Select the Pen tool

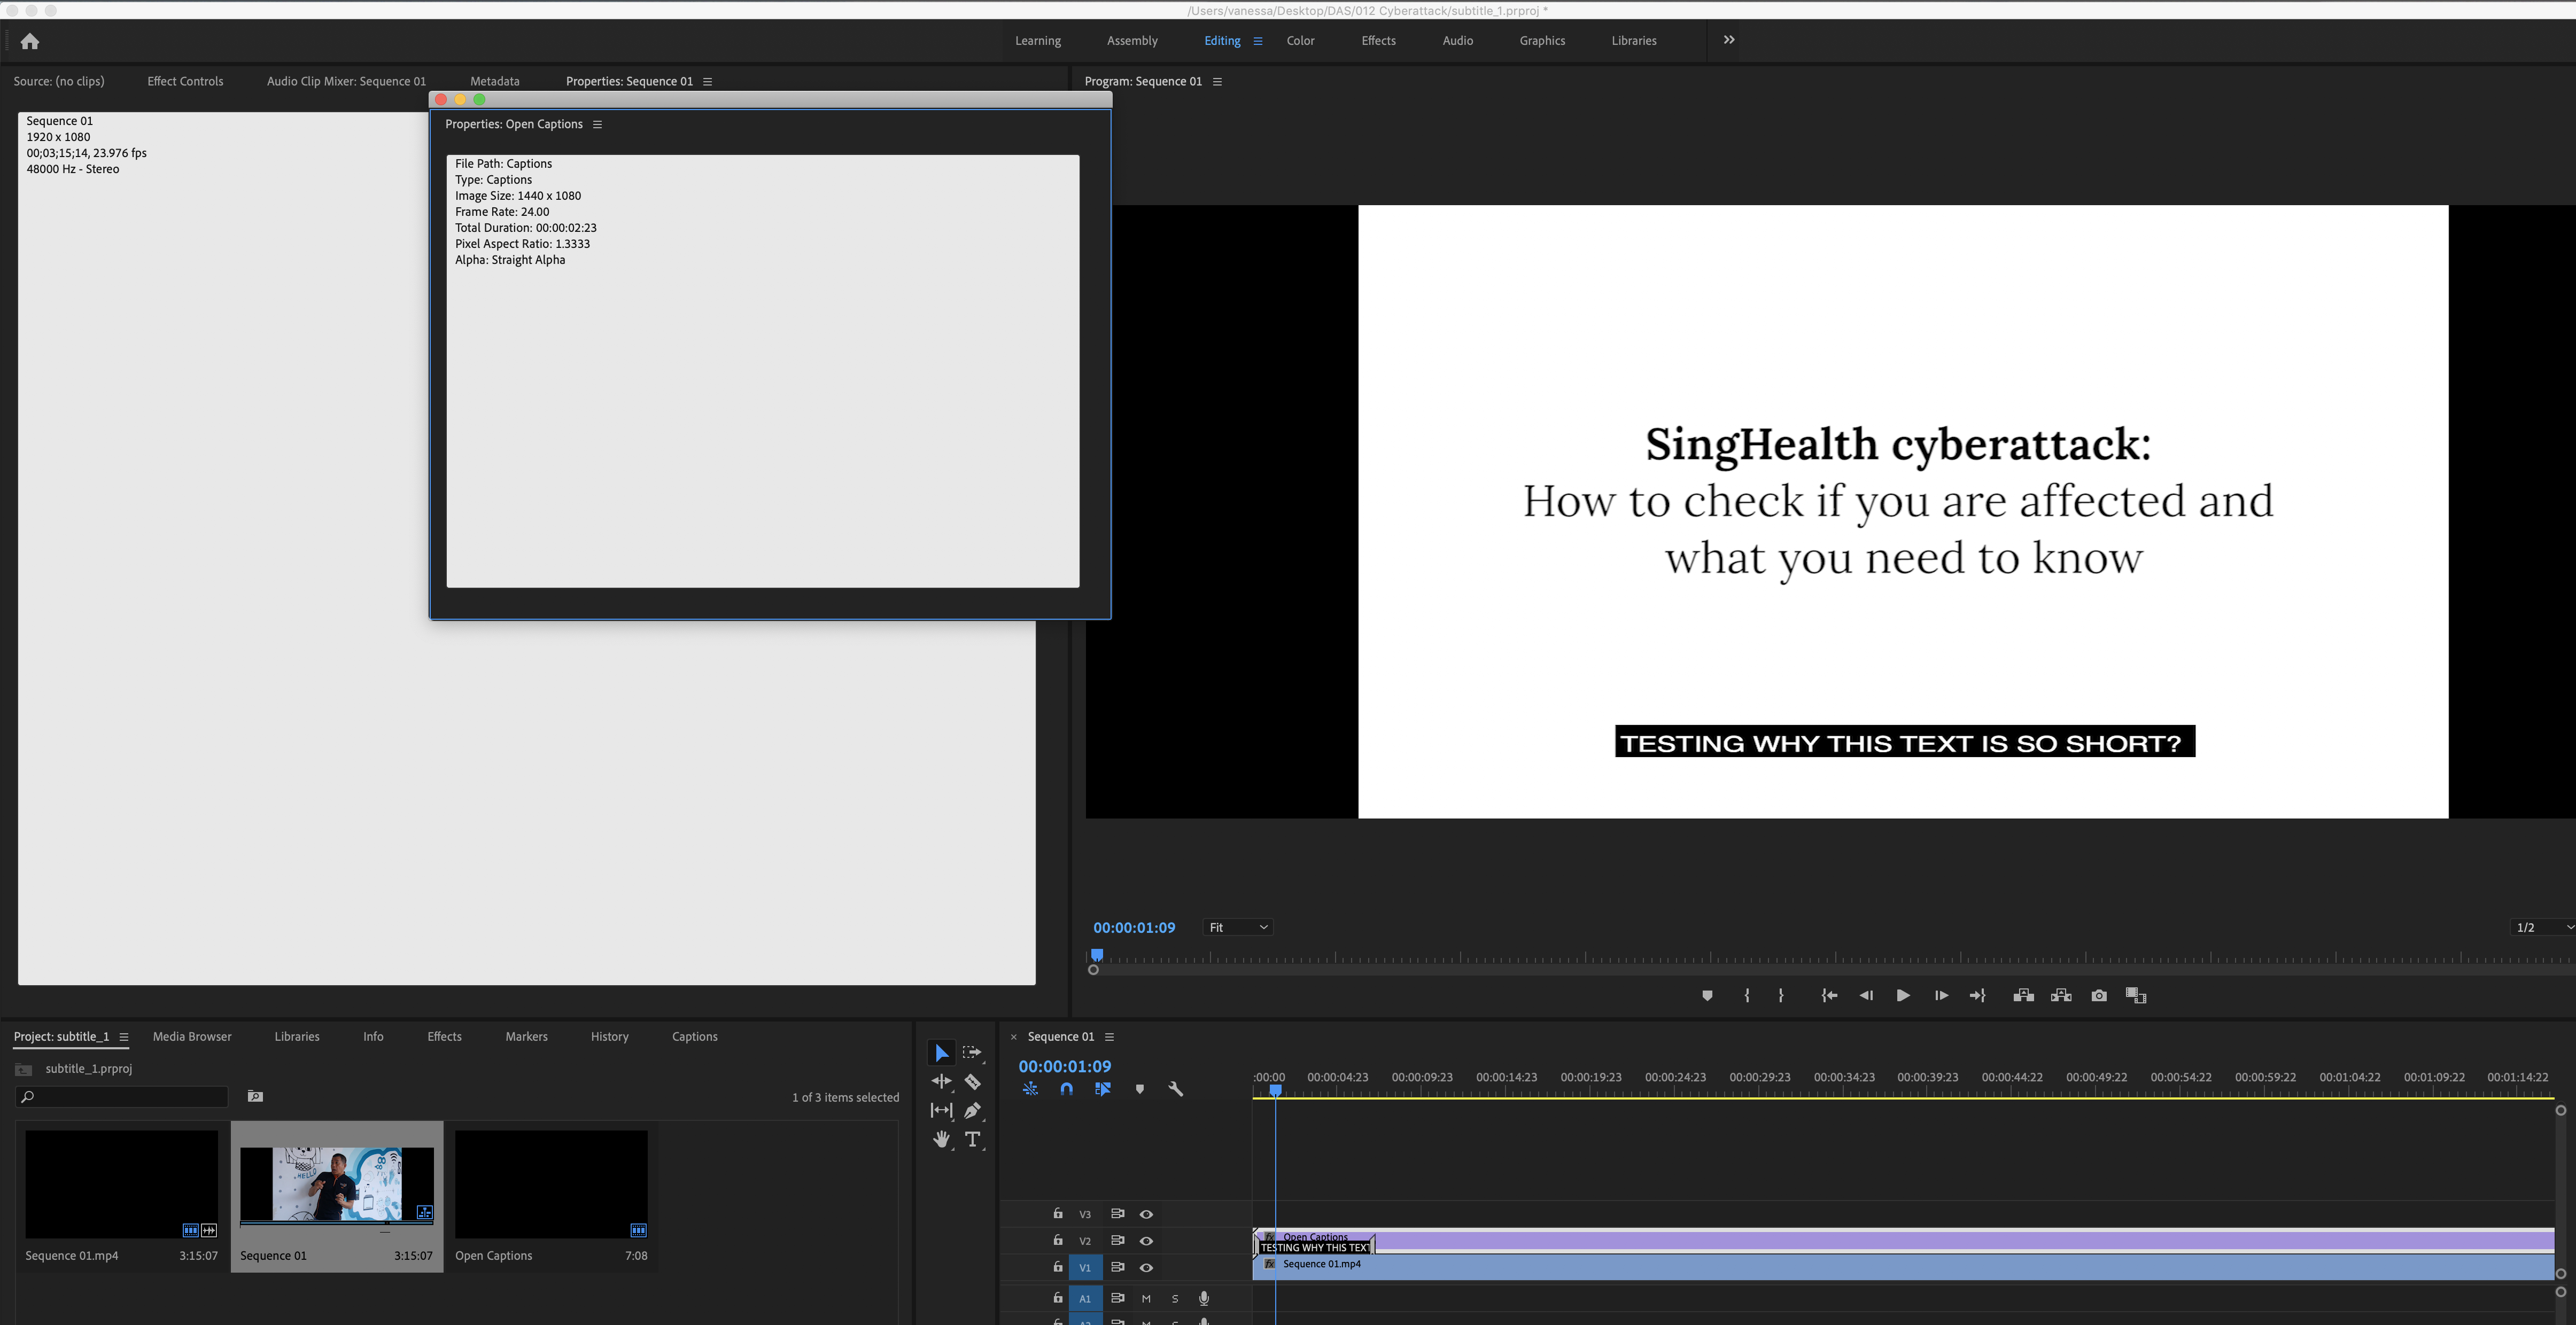pos(972,1110)
